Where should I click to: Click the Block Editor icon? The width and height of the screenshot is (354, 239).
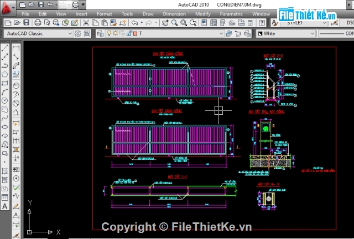[123, 23]
